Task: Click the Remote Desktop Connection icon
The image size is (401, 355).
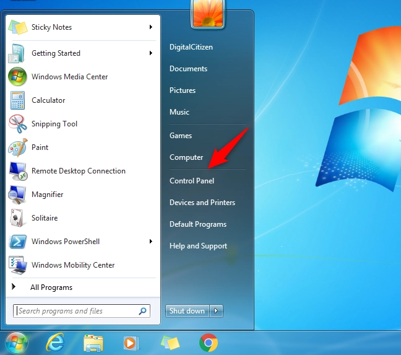Action: point(18,171)
